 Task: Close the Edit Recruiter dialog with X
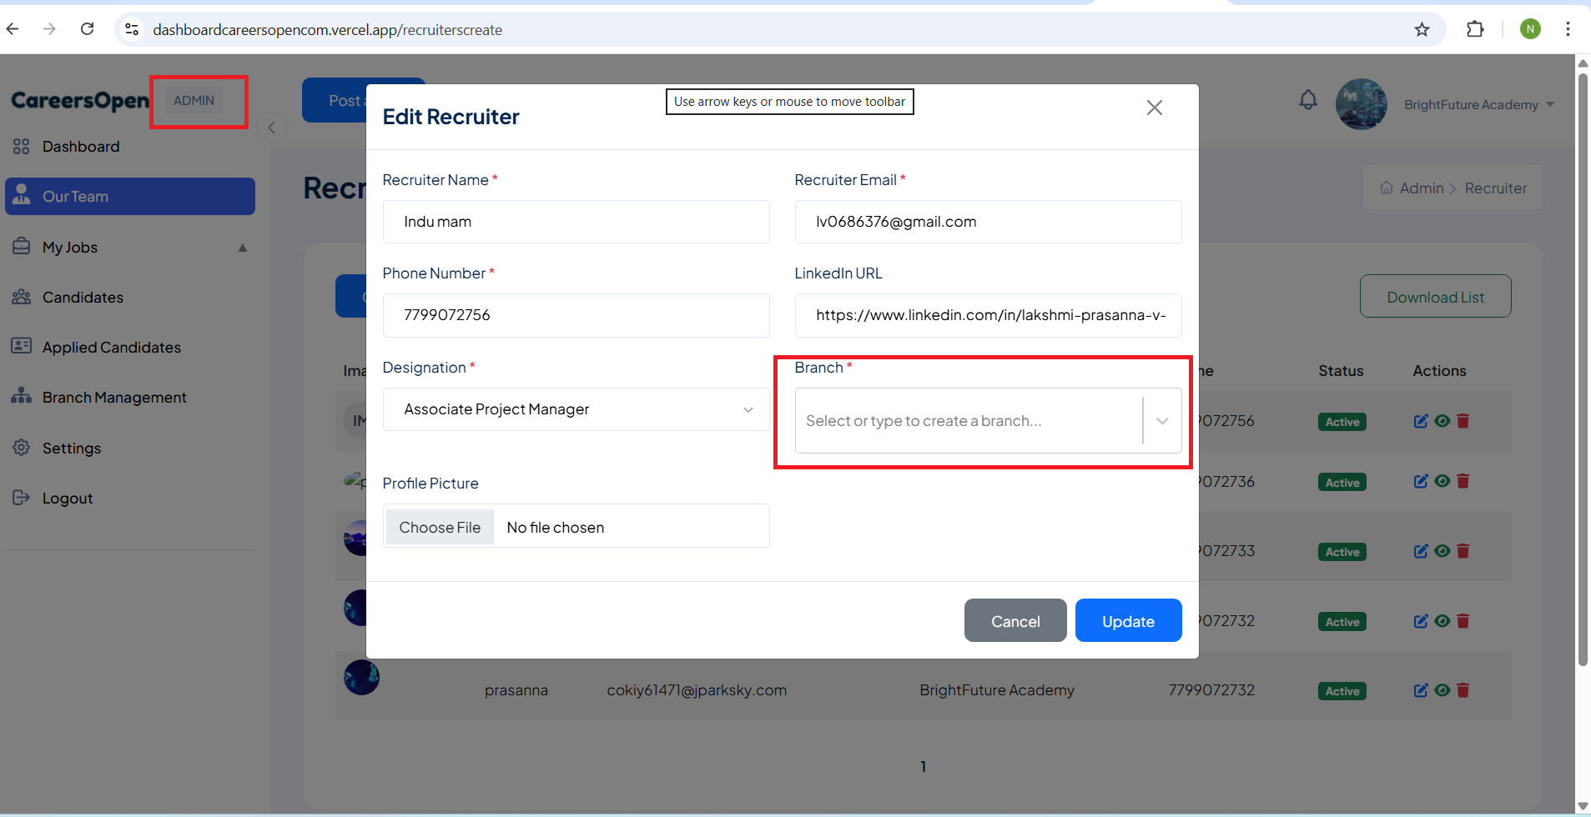click(x=1154, y=108)
